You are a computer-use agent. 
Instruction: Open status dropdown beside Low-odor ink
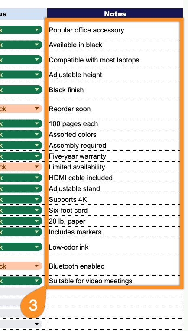(x=37, y=247)
